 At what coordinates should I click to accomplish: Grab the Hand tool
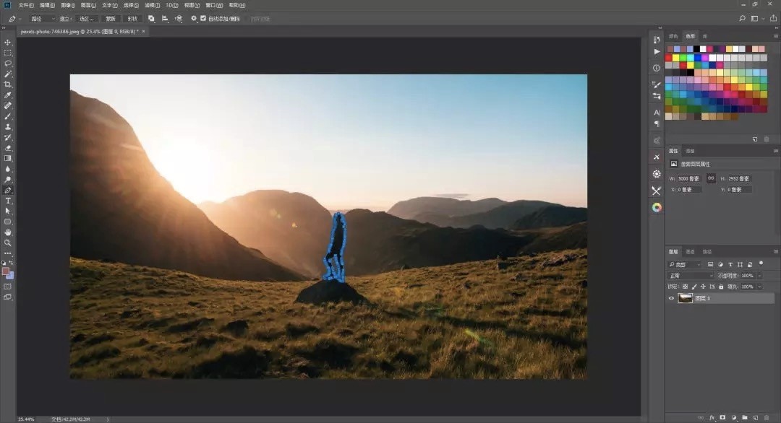point(8,232)
